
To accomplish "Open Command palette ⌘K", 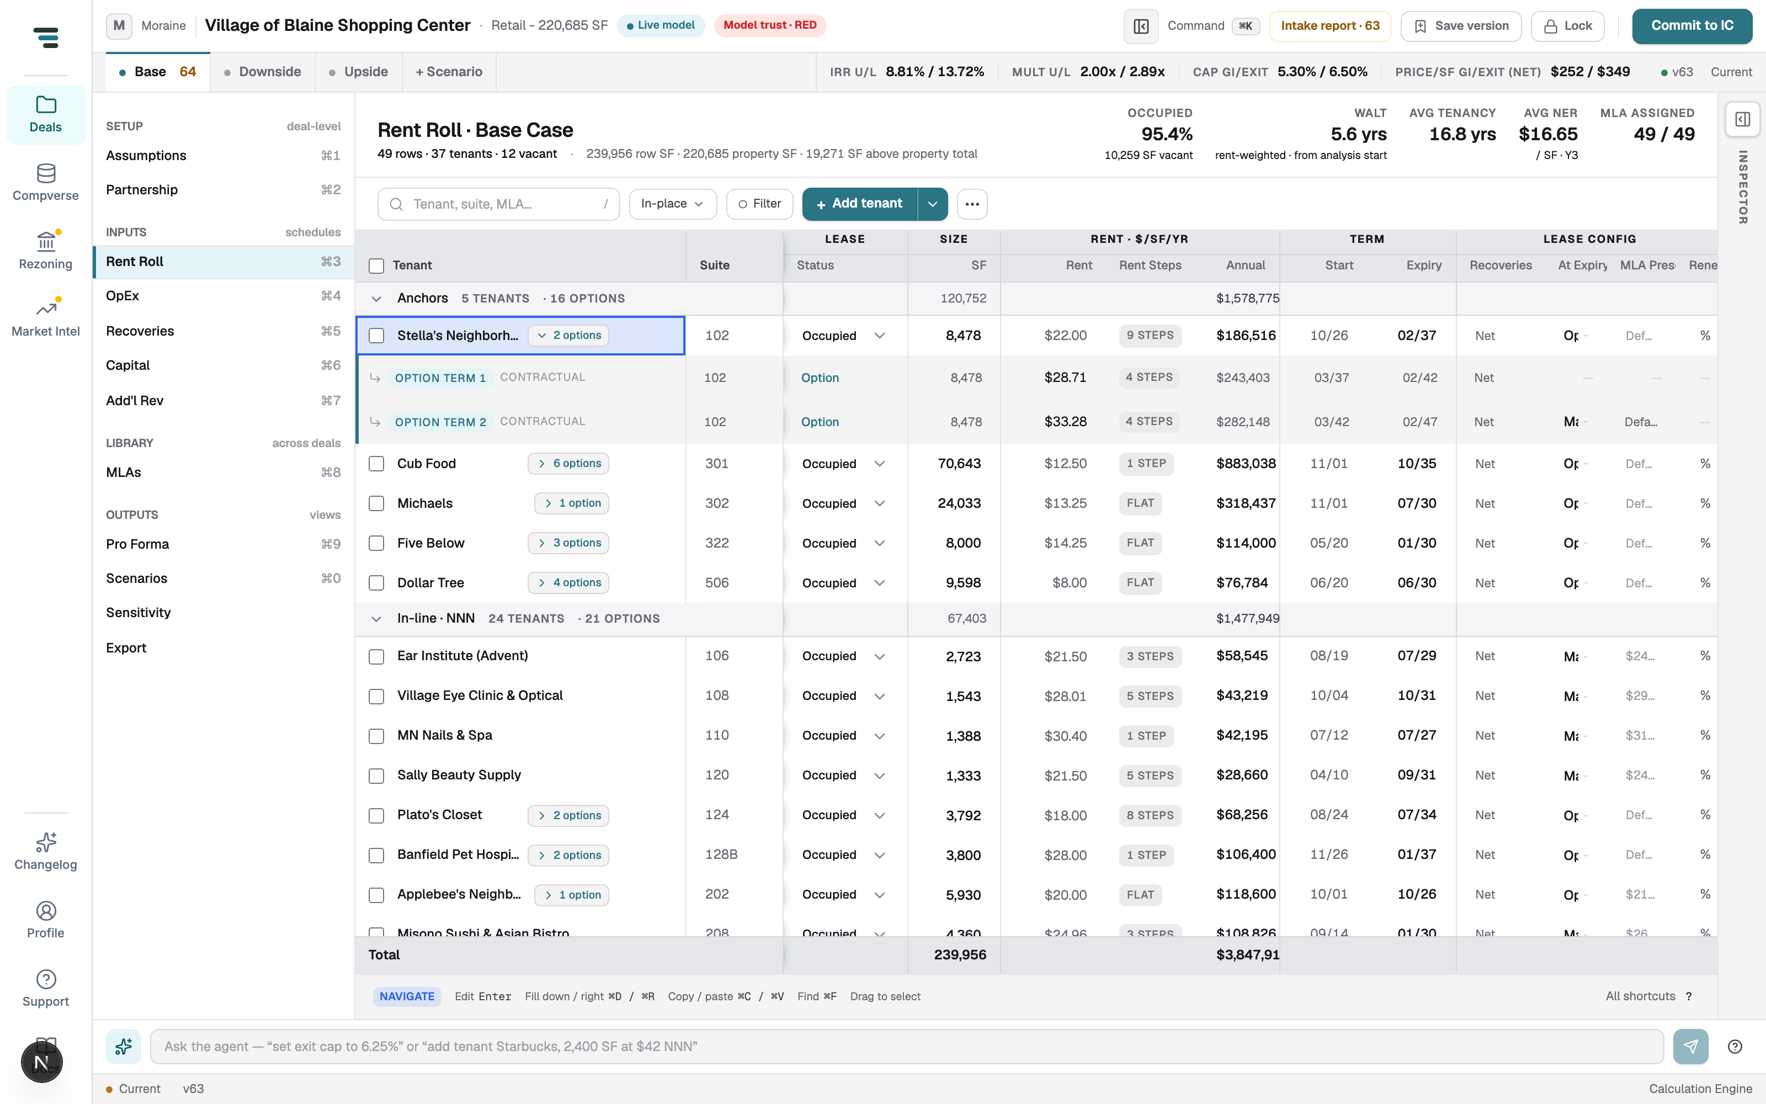I will (x=1213, y=26).
